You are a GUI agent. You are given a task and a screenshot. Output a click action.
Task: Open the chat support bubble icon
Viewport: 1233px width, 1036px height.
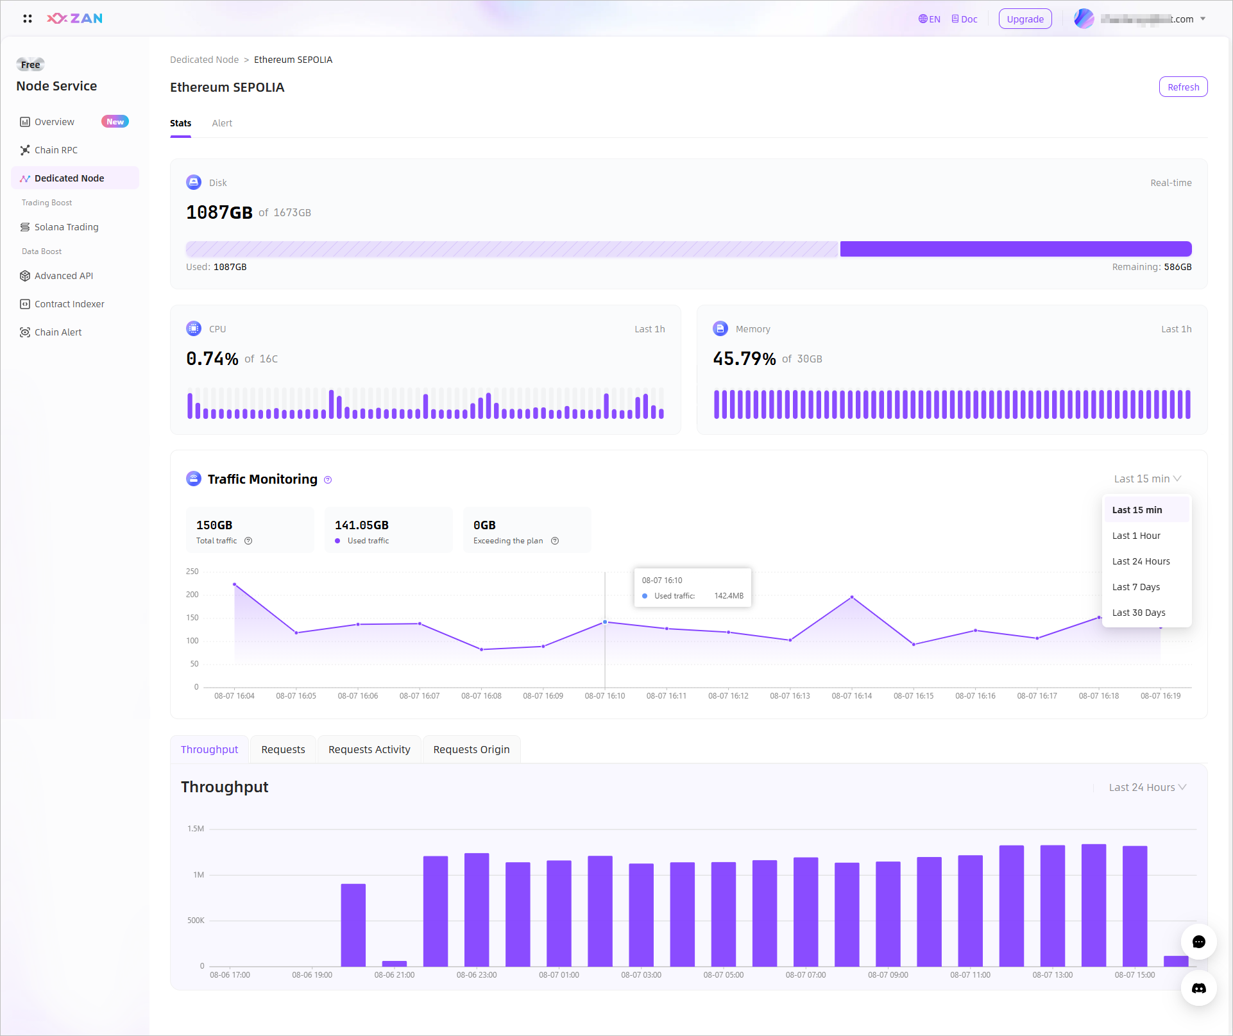pos(1198,942)
